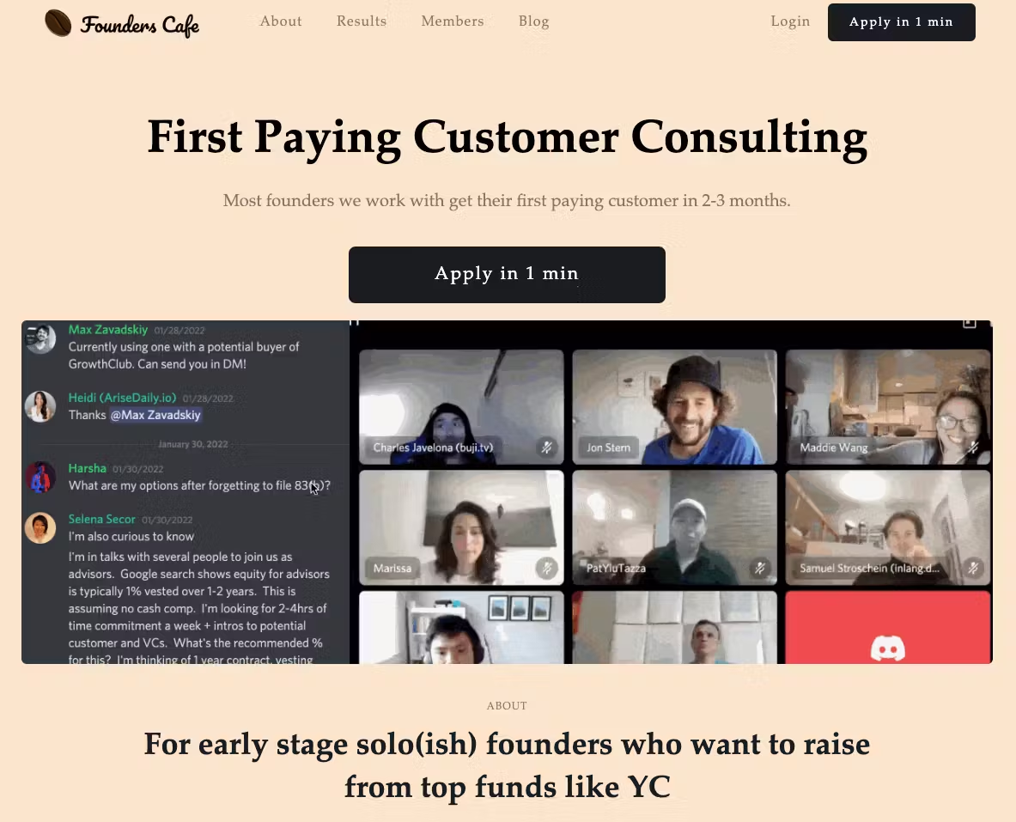Click the header Apply in 1 min button
Image resolution: width=1016 pixels, height=822 pixels.
901,22
